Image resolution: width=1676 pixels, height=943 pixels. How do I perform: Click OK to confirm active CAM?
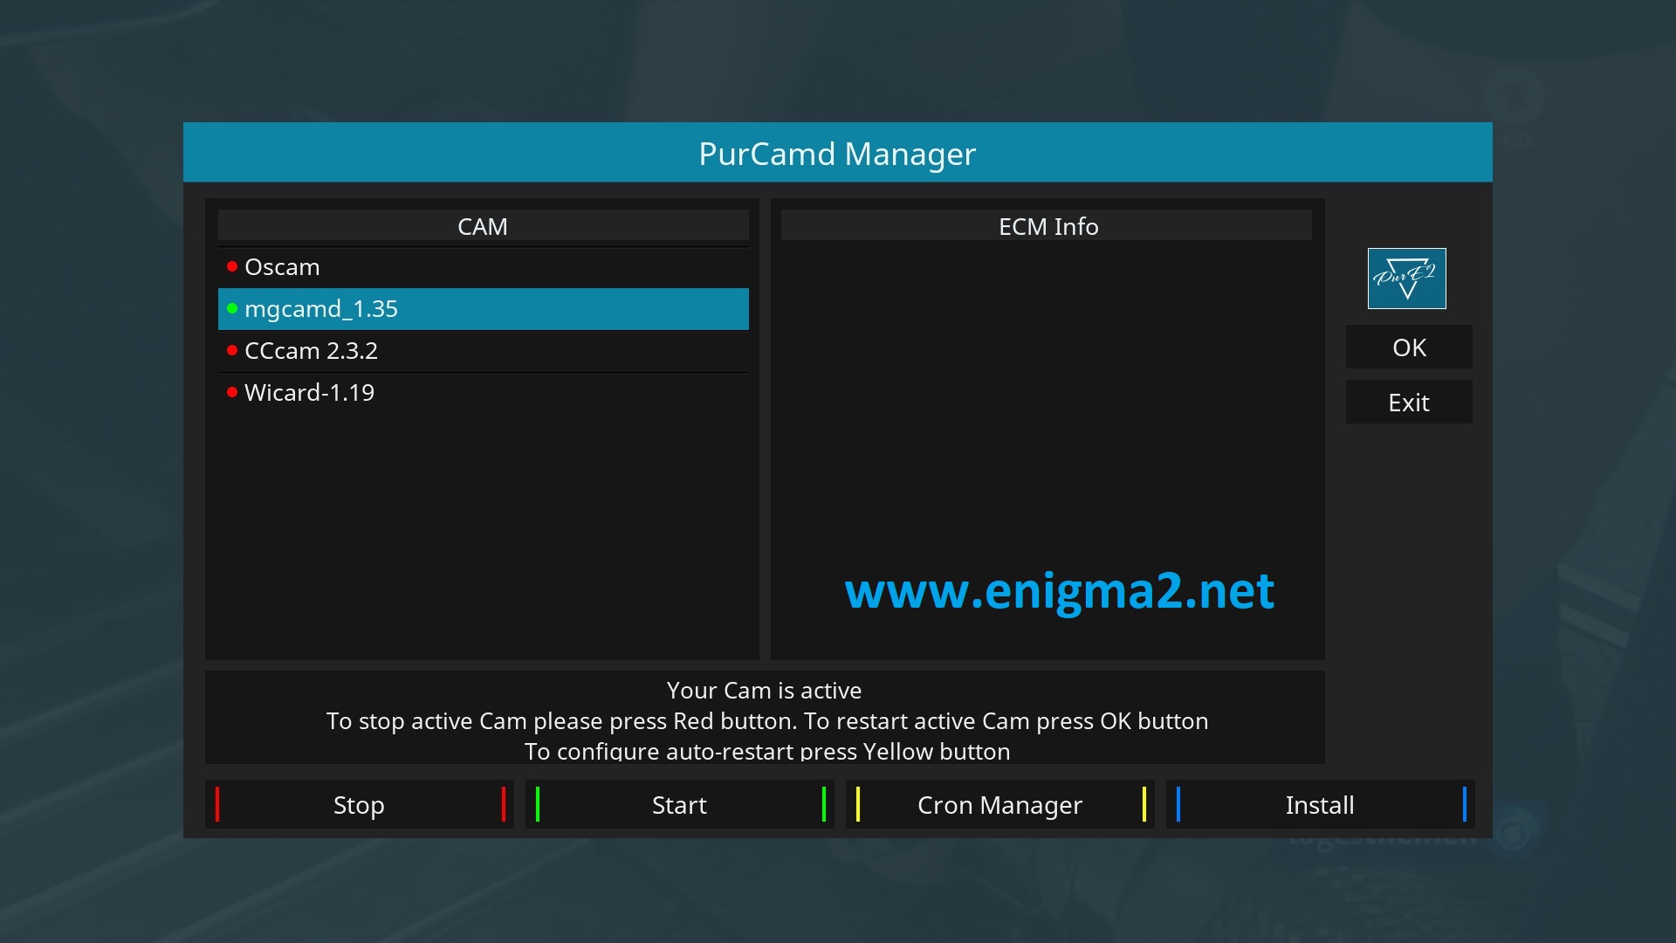(x=1408, y=347)
